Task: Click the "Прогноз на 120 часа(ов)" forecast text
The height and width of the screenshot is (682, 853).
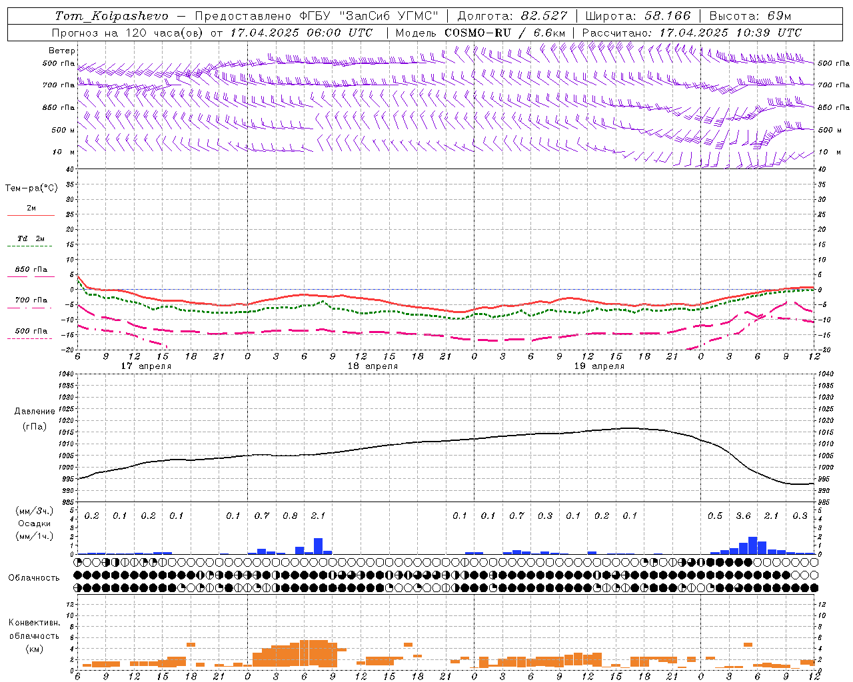Action: pos(129,33)
